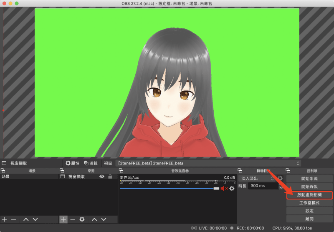Move the source up in the list

pyautogui.click(x=94, y=219)
